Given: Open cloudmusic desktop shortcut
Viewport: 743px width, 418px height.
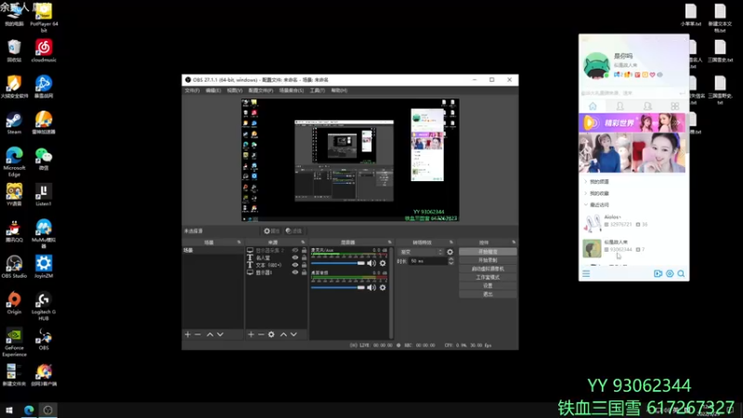Looking at the screenshot, I should coord(44,51).
